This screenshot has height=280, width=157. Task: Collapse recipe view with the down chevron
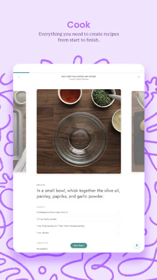(x=19, y=77)
